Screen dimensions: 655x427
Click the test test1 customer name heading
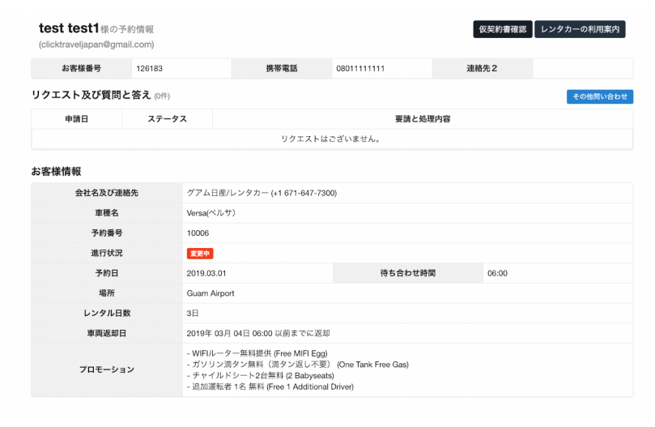[69, 28]
